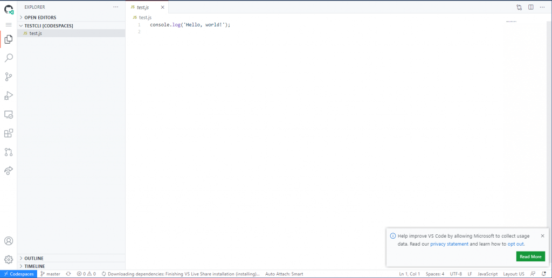Screen dimensions: 552x278
Task: Open the hamburger application menu
Action: pyautogui.click(x=9, y=25)
